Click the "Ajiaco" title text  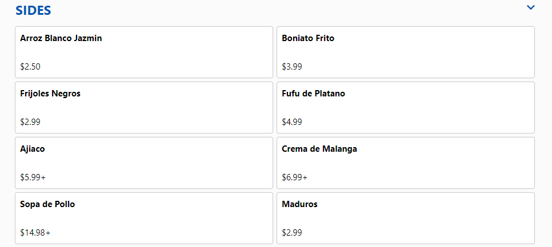click(33, 149)
